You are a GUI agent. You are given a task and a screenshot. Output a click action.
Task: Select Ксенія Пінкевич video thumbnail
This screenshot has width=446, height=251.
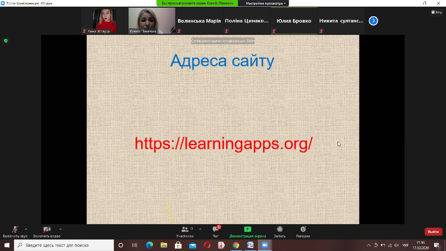click(x=152, y=21)
